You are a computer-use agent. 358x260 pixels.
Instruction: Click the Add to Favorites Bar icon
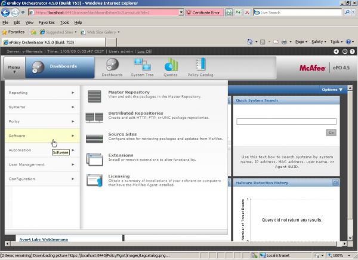click(x=33, y=32)
